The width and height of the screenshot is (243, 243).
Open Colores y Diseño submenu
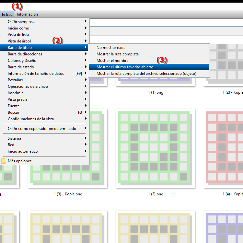[x=44, y=61]
